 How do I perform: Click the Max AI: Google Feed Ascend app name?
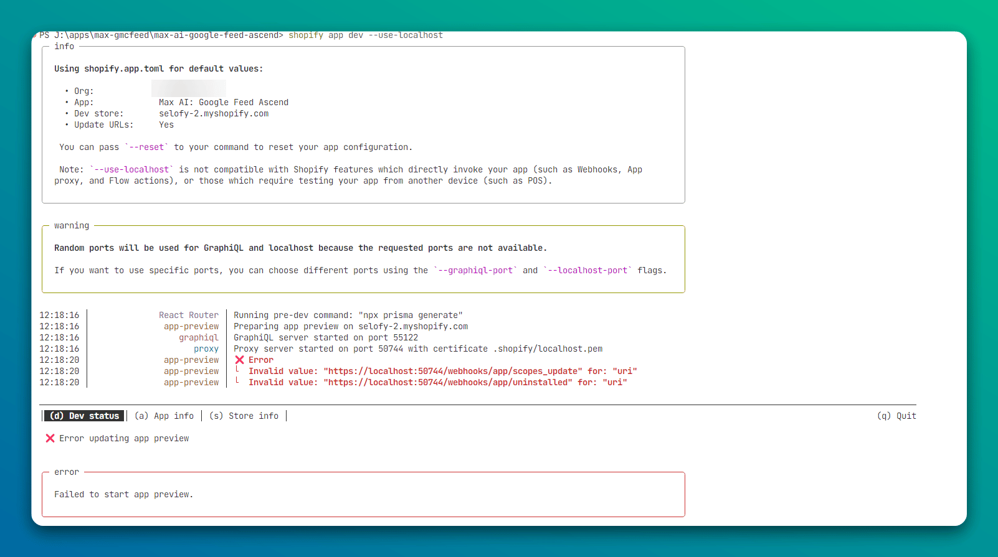click(x=224, y=103)
